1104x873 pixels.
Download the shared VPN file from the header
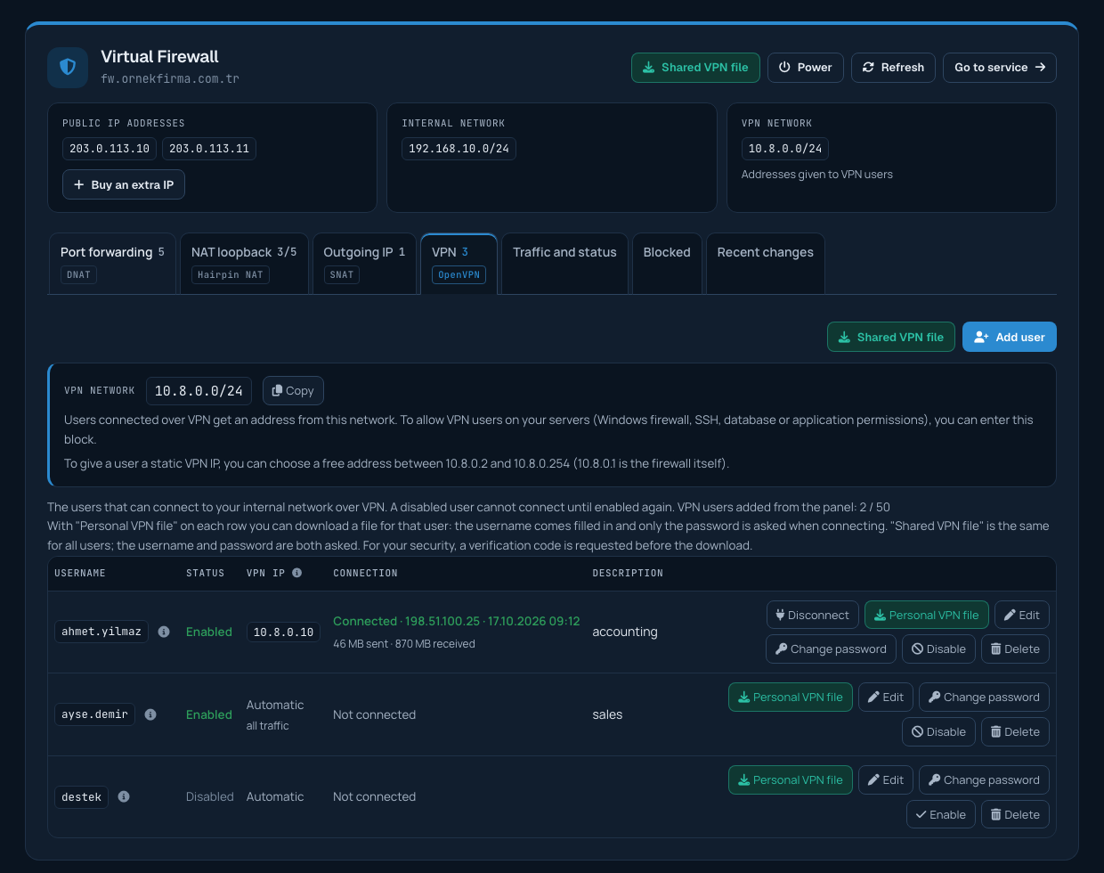click(695, 68)
